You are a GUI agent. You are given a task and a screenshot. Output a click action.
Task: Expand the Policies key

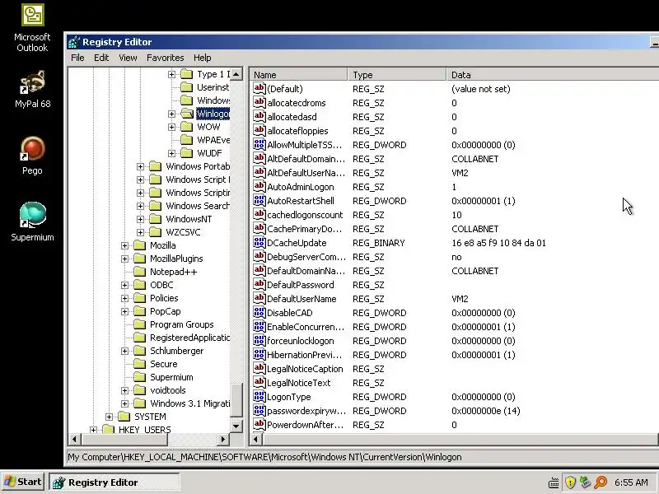pyautogui.click(x=125, y=298)
